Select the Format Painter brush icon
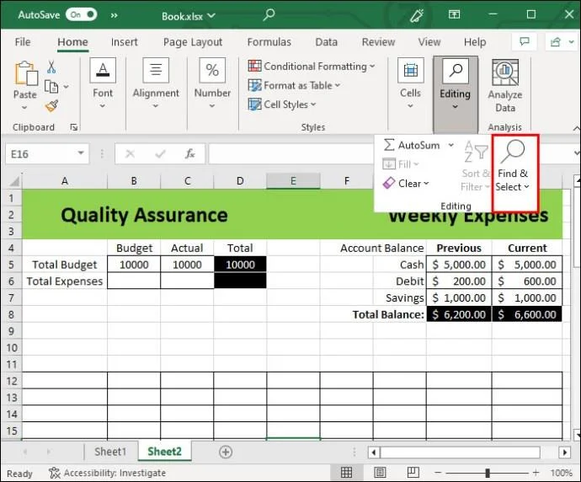581x482 pixels. tap(51, 106)
